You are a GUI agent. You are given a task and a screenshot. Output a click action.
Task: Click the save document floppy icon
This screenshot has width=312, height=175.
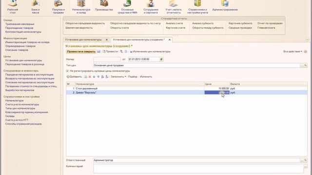[98, 52]
